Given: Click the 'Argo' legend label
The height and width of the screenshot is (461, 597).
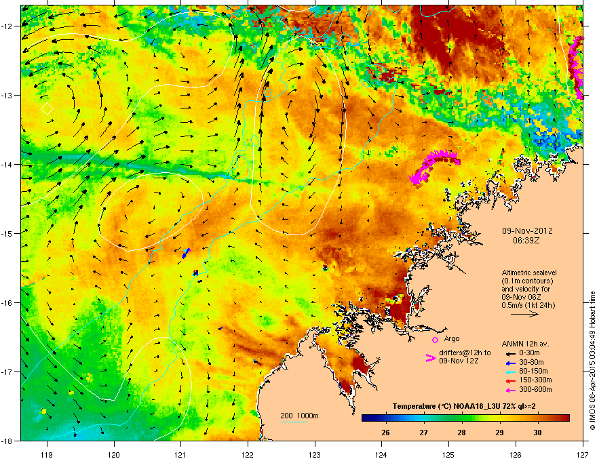Looking at the screenshot, I should pyautogui.click(x=452, y=338).
